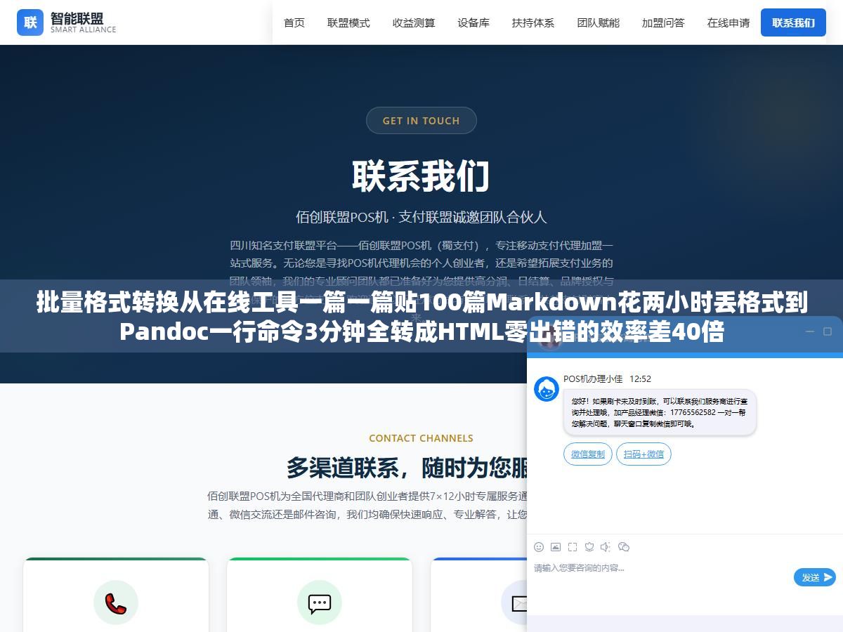Click the 智能联盟 SMART ALLIANCE brand text
The image size is (843, 632).
pos(83,22)
